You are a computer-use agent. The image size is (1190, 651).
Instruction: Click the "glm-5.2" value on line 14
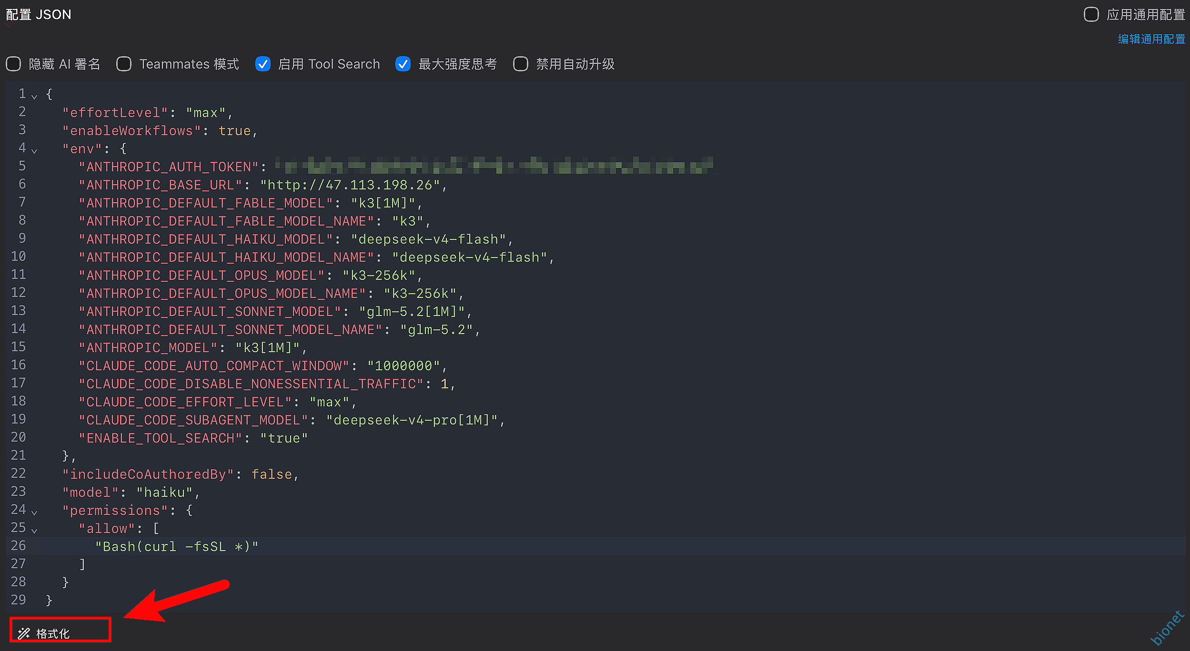point(436,330)
